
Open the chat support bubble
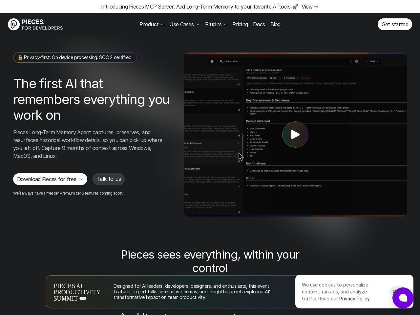tap(403, 298)
